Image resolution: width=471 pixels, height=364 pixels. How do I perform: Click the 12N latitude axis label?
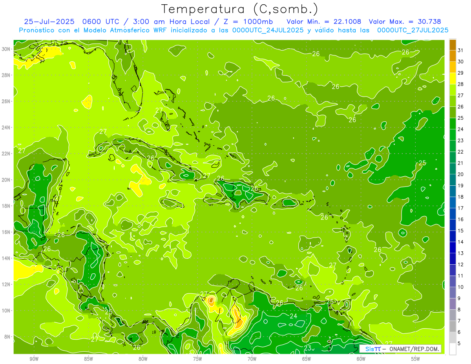click(6, 284)
